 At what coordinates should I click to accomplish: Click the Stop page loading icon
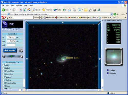click(x=20, y=10)
